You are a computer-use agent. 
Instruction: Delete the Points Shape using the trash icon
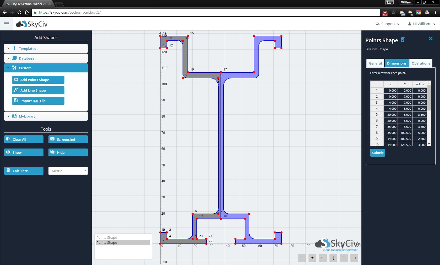point(403,40)
